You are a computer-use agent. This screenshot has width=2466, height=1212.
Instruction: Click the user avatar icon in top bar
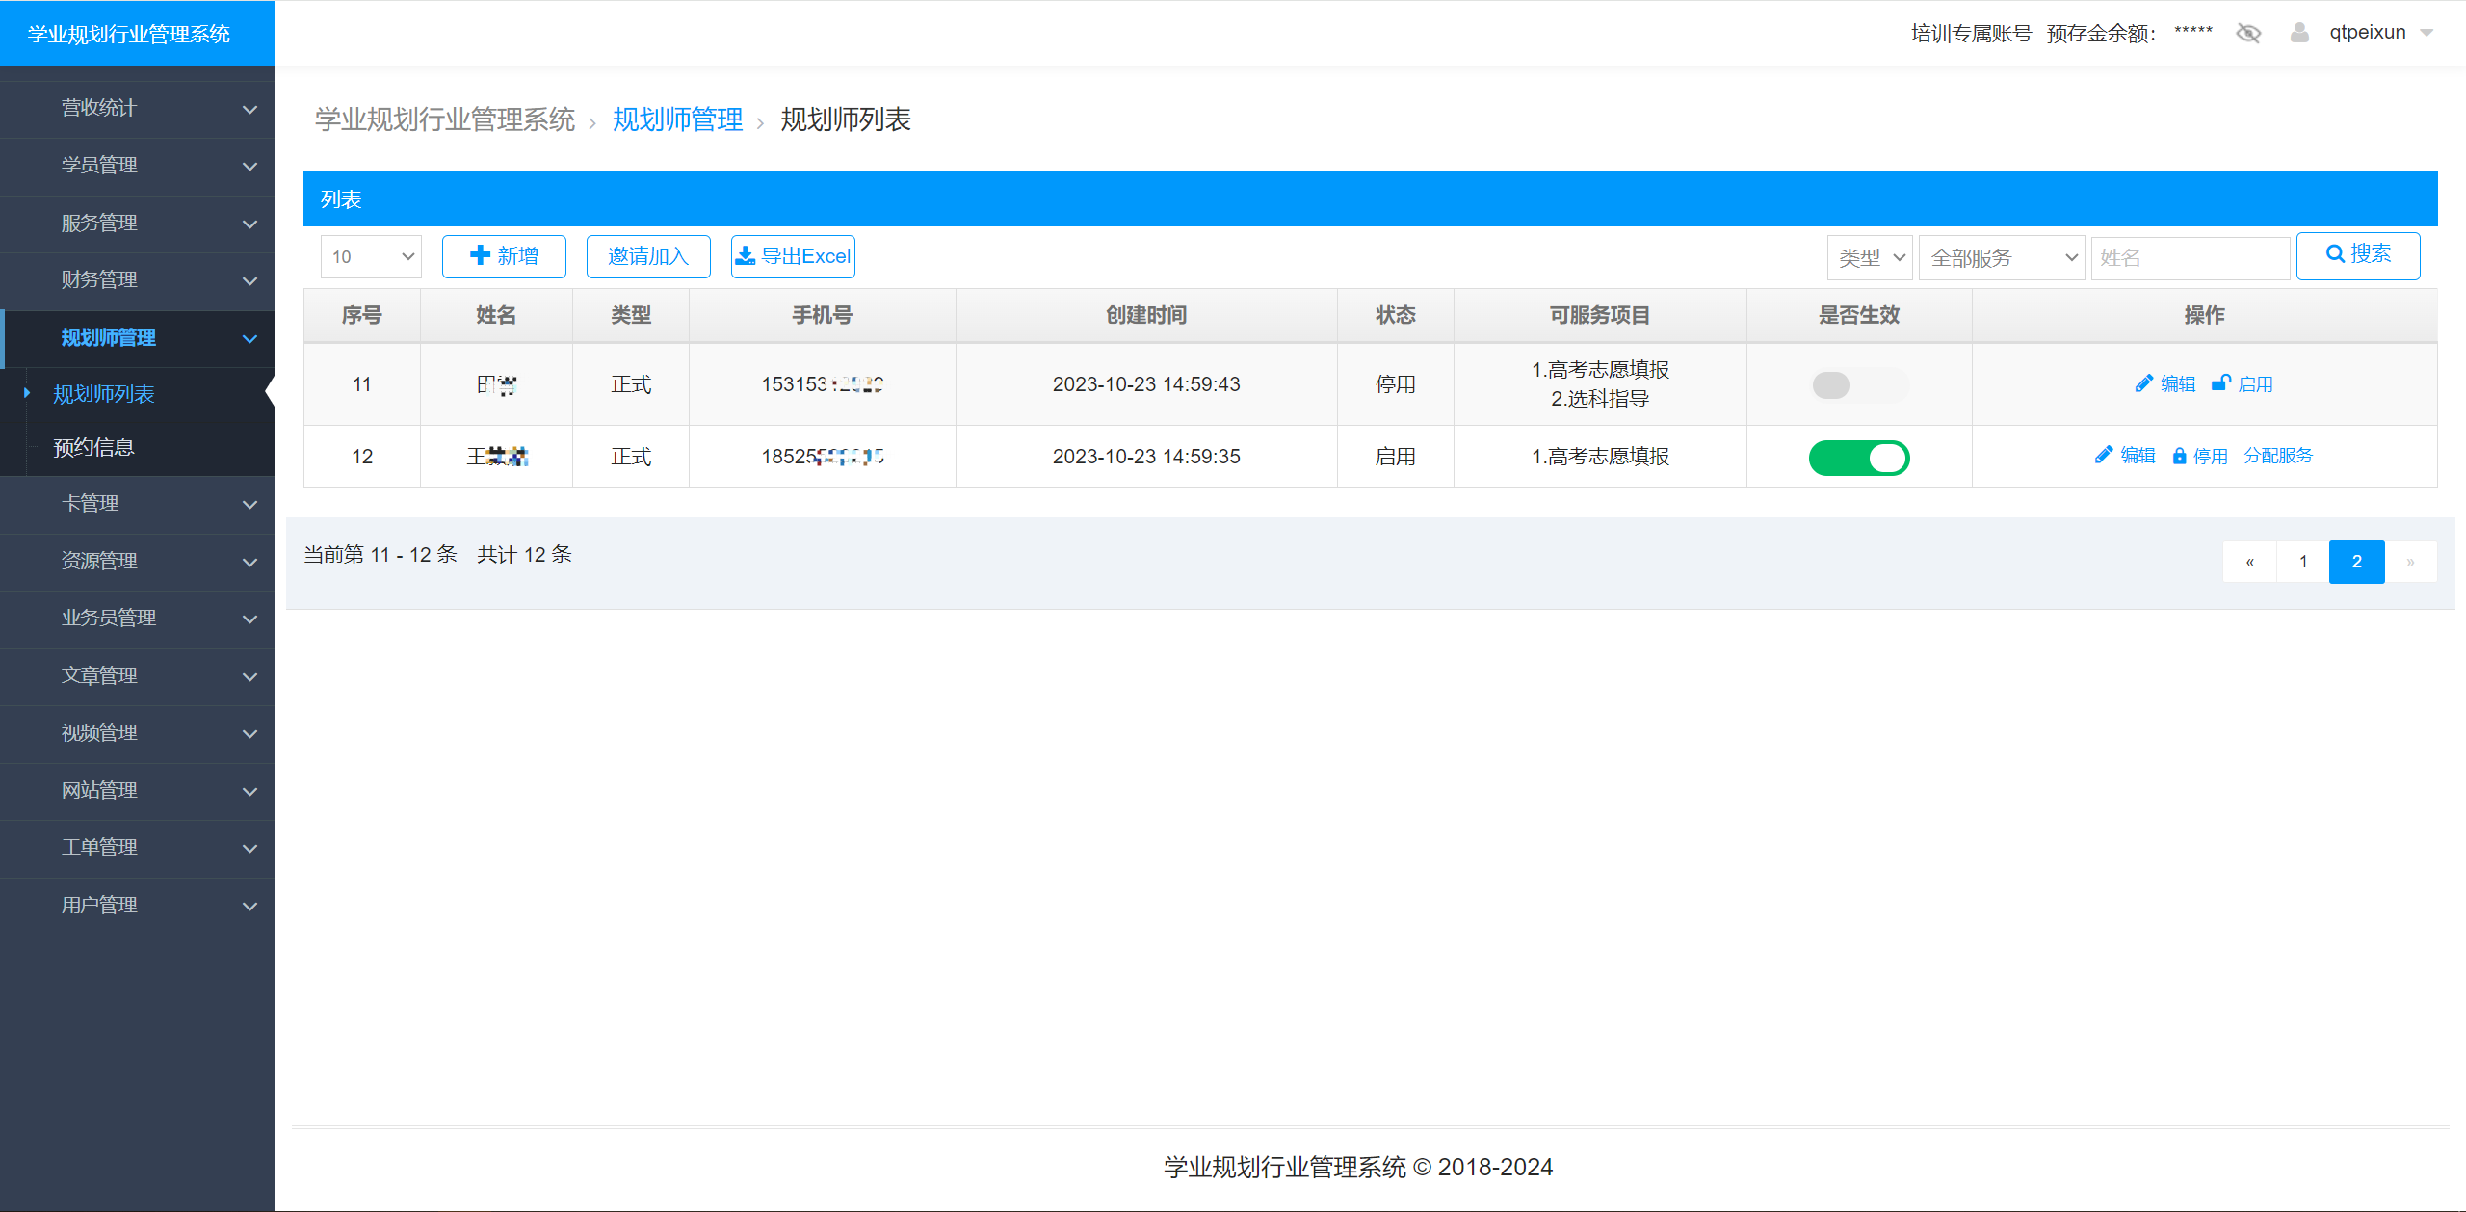point(2300,32)
